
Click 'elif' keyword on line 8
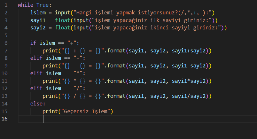click(x=36, y=58)
